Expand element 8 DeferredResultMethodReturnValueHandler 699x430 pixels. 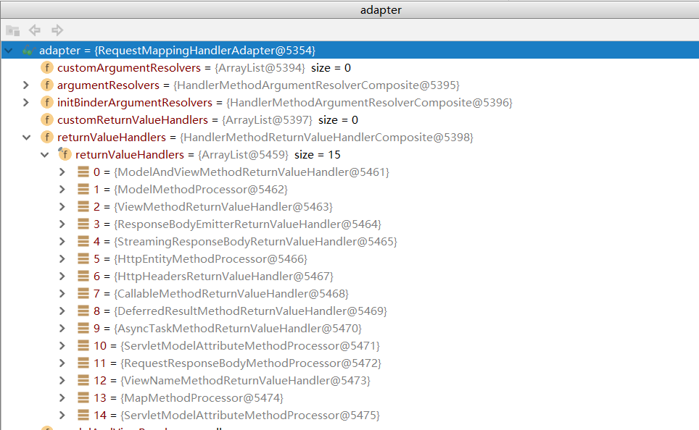pyautogui.click(x=62, y=311)
